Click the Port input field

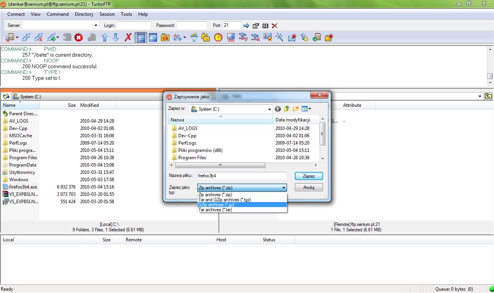tap(232, 25)
